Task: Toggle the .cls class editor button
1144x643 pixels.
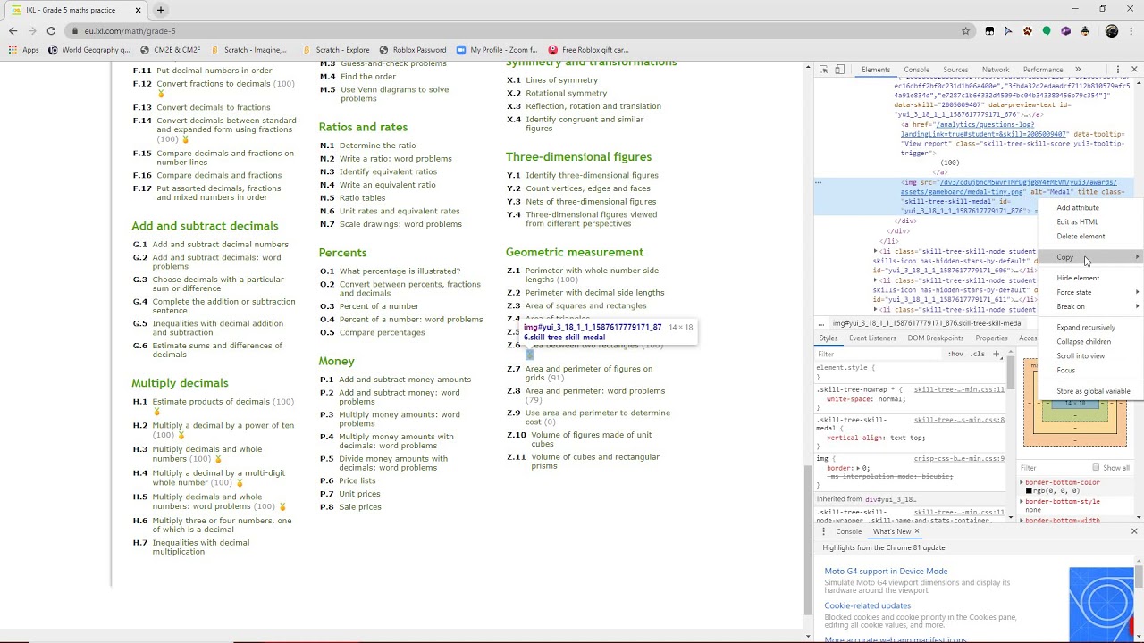Action: pos(978,354)
